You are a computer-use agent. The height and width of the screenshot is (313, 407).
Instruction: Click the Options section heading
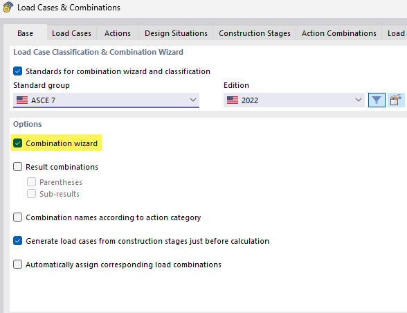(27, 124)
